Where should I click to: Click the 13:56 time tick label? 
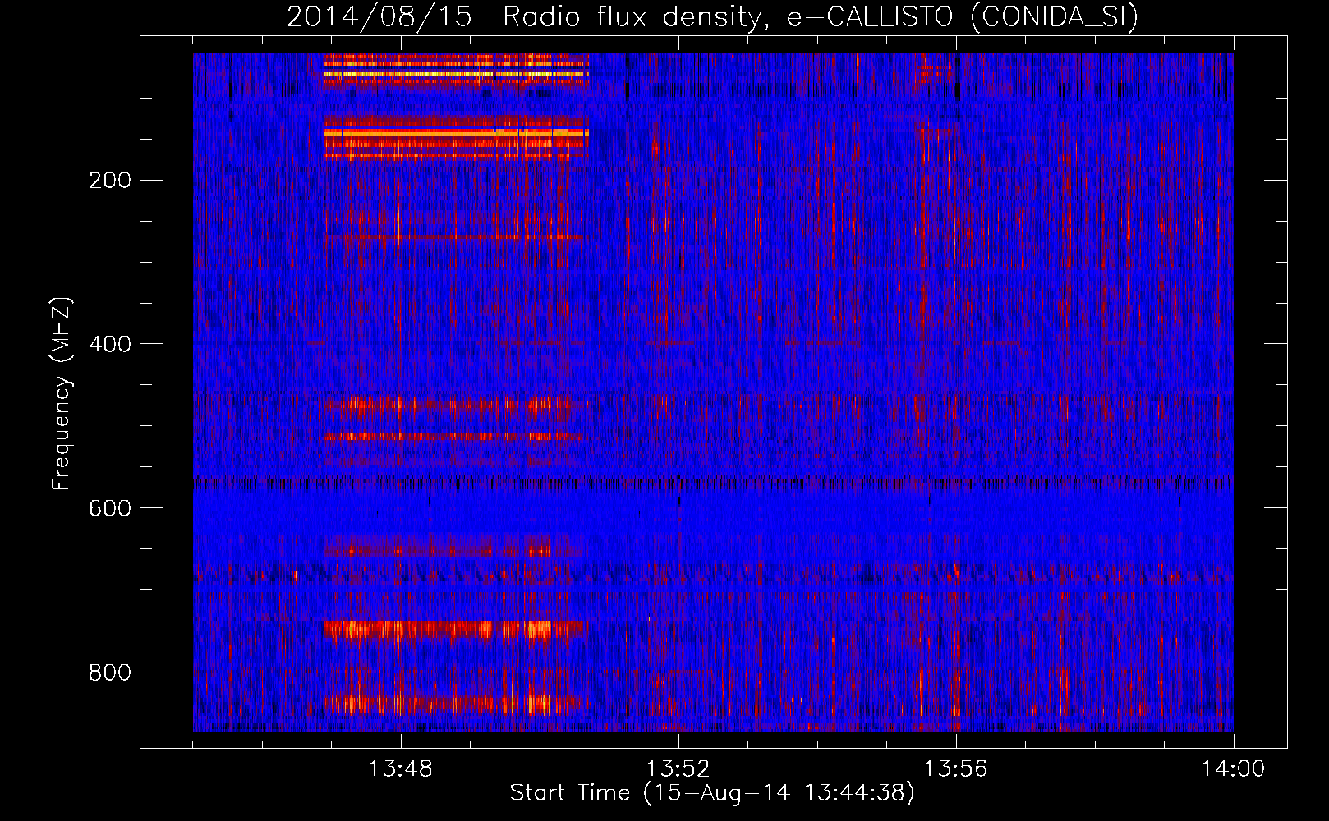coord(956,769)
